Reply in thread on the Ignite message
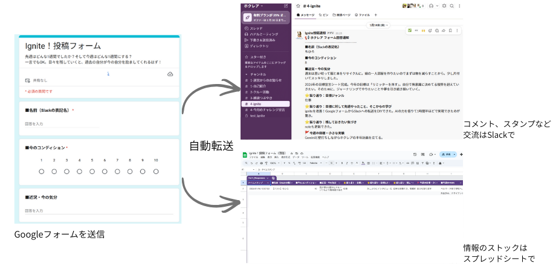 (x=437, y=30)
